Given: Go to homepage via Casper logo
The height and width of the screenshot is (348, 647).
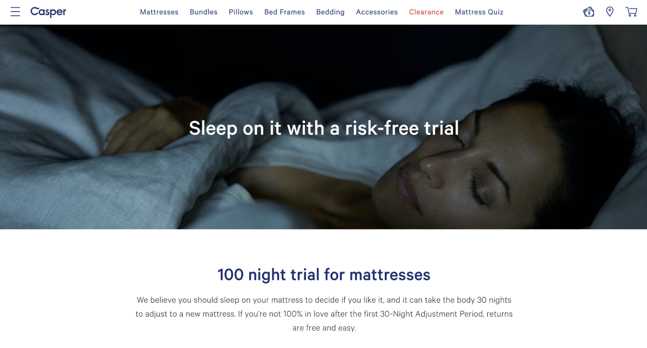Looking at the screenshot, I should click(48, 12).
